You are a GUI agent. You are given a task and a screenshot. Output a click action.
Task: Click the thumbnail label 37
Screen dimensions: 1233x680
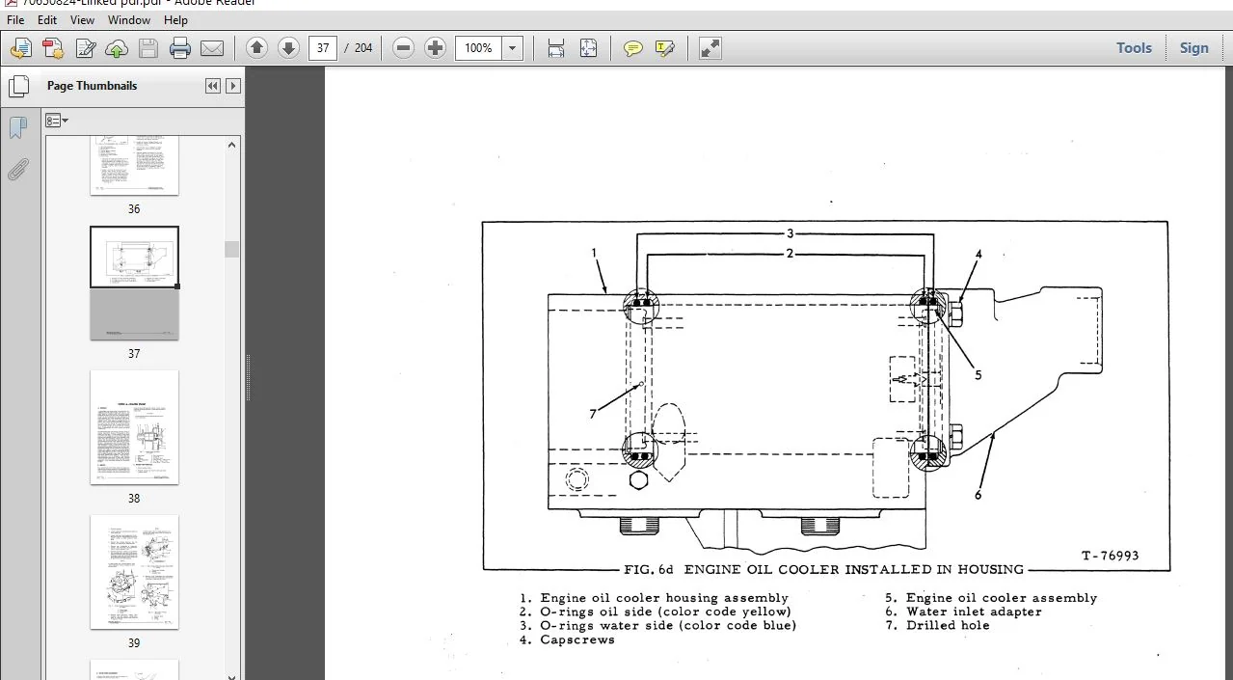[x=134, y=353]
